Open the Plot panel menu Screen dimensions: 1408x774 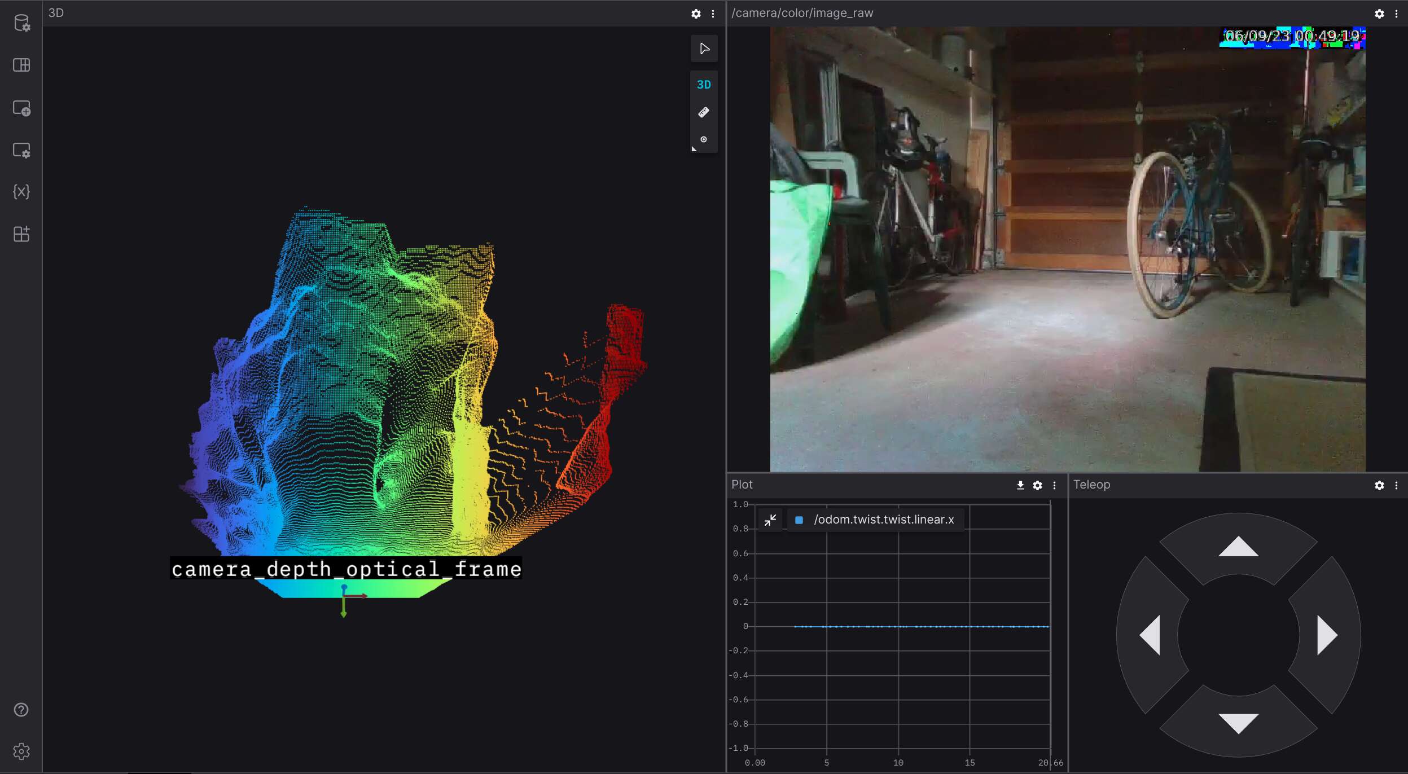click(1054, 485)
